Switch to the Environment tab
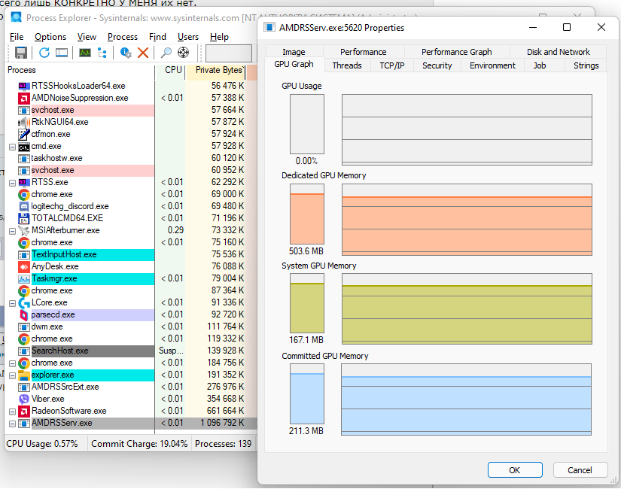Image resolution: width=621 pixels, height=489 pixels. point(492,65)
